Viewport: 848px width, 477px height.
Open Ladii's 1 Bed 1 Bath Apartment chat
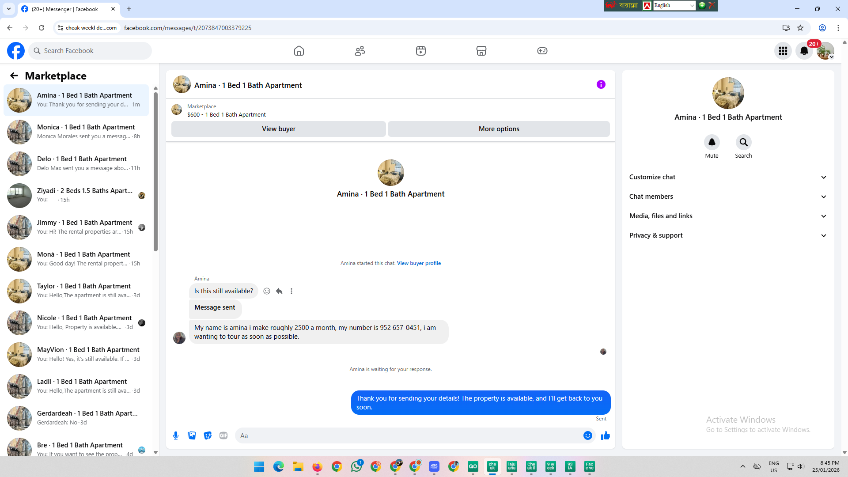(76, 386)
